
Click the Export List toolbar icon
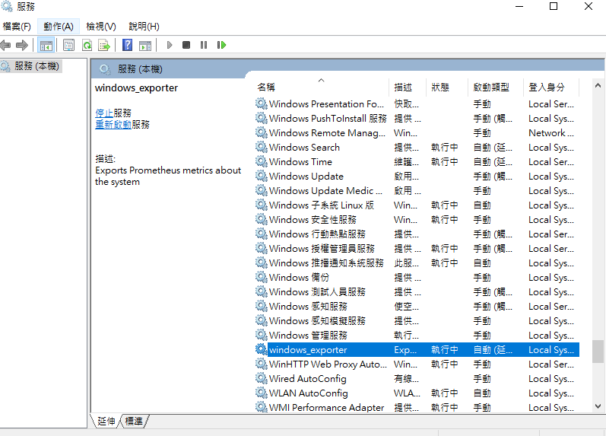click(x=104, y=46)
